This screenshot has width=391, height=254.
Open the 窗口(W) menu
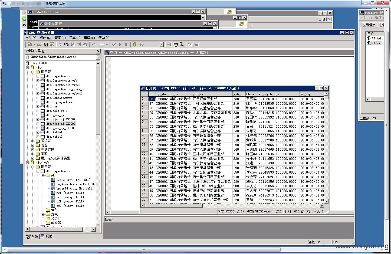[x=89, y=38]
